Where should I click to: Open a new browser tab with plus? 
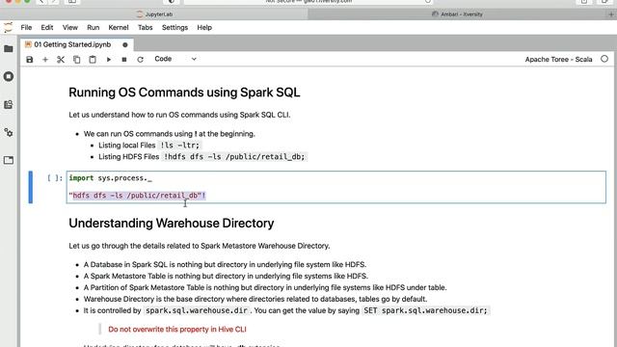pyautogui.click(x=611, y=14)
